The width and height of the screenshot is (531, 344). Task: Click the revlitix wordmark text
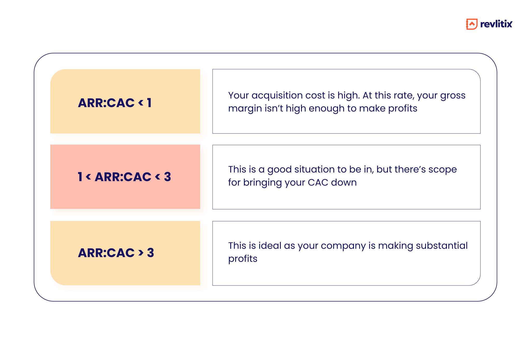[x=496, y=24]
